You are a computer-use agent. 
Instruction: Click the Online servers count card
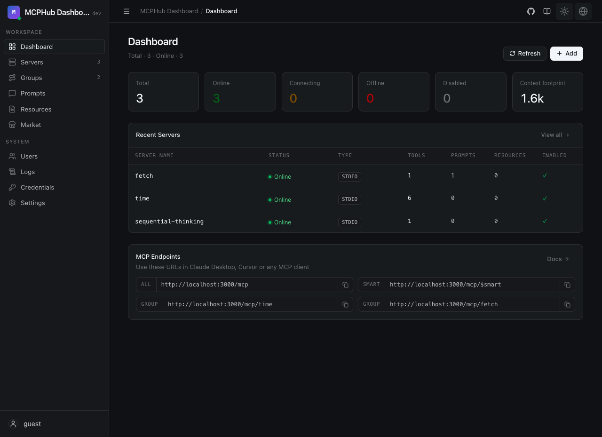pos(240,92)
